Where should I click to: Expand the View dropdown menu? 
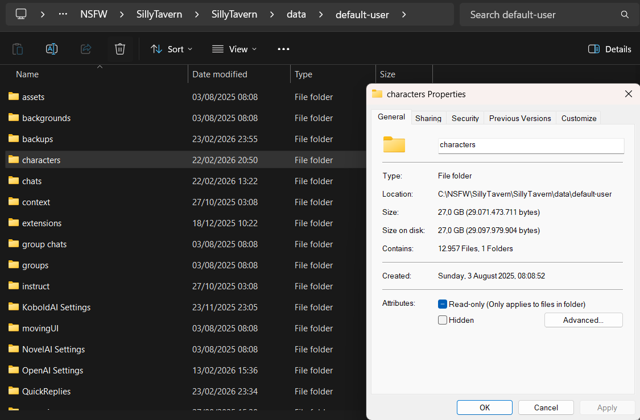point(234,49)
